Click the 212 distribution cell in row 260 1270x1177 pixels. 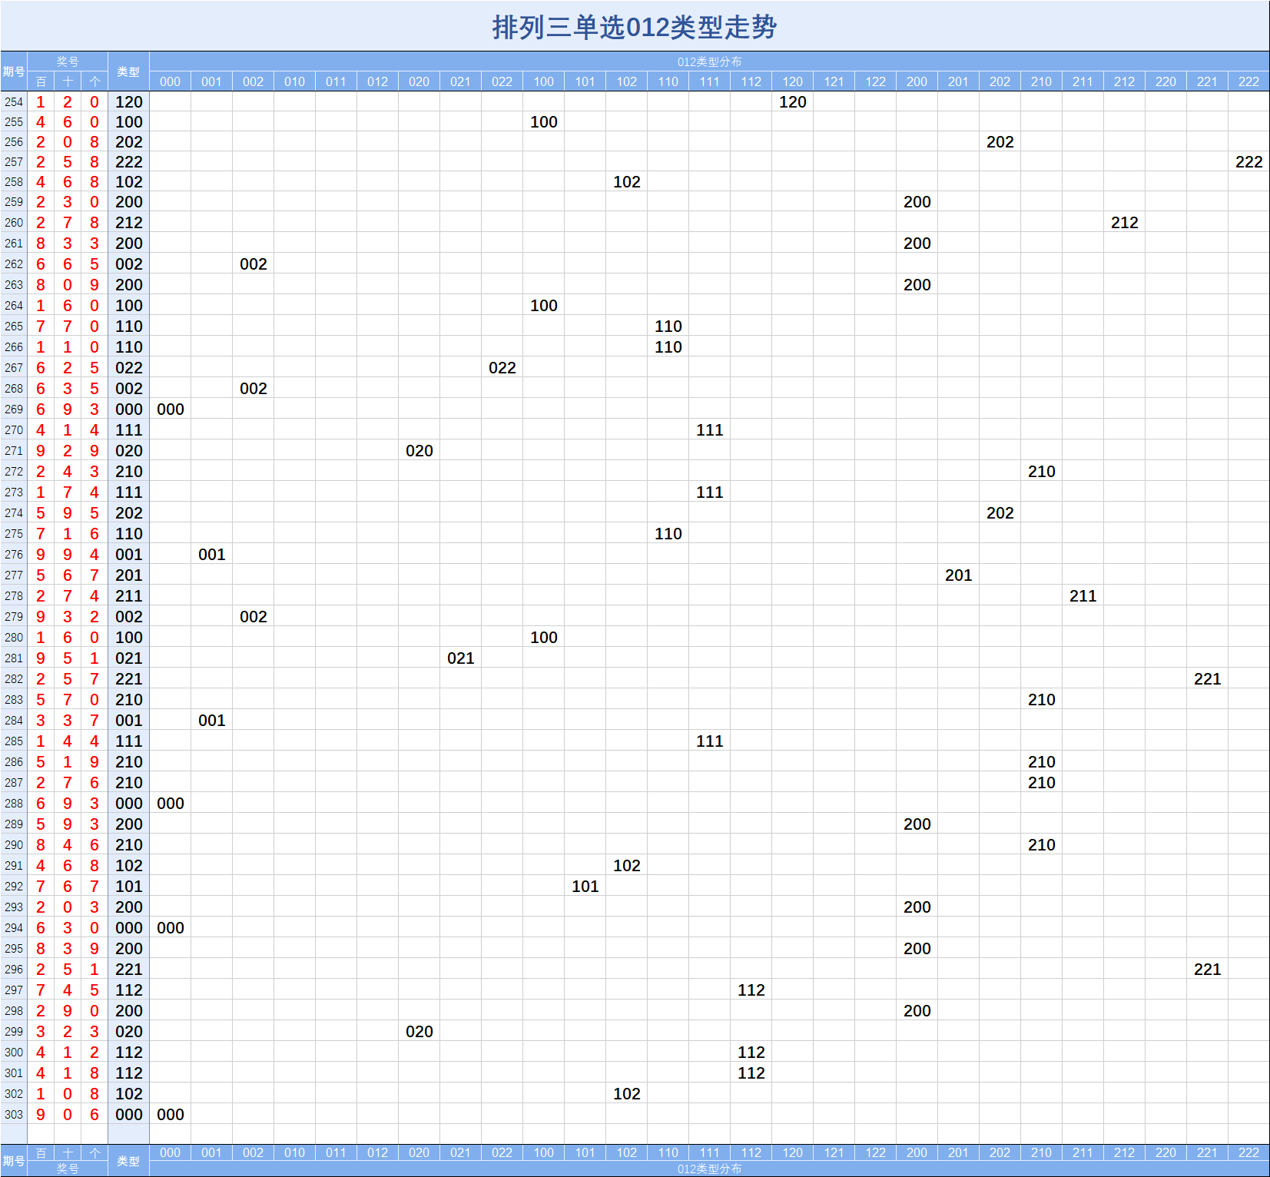coord(1124,222)
